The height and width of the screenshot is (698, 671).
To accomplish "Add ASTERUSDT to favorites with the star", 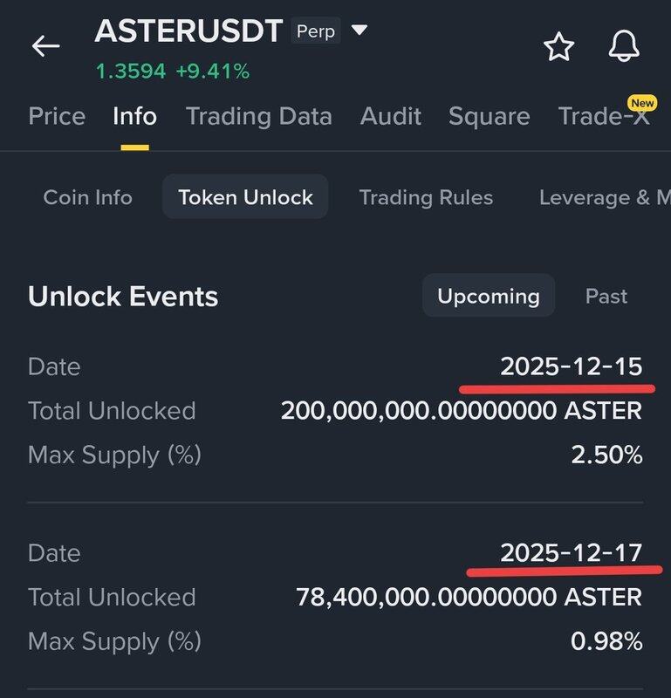I will pos(559,47).
